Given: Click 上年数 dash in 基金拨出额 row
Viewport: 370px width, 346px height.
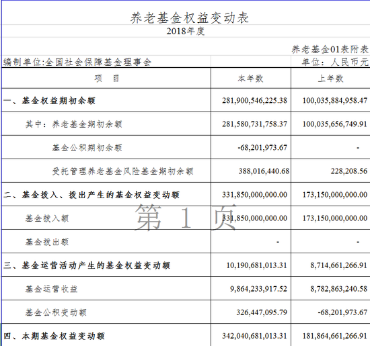Looking at the screenshot, I should pos(358,242).
